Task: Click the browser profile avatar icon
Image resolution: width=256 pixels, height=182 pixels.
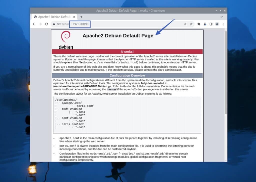Action: coord(217,24)
